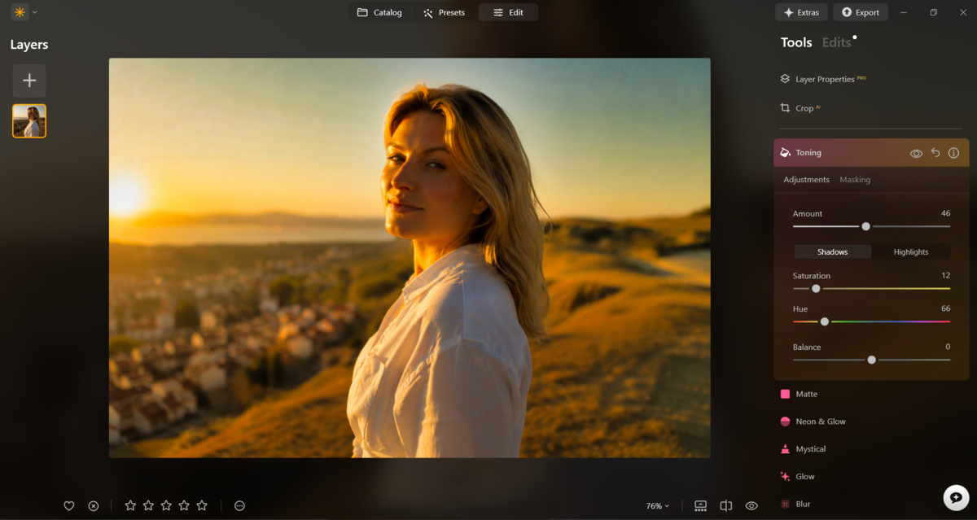Add a new layer with plus button
Screen dimensions: 977x520
click(29, 81)
